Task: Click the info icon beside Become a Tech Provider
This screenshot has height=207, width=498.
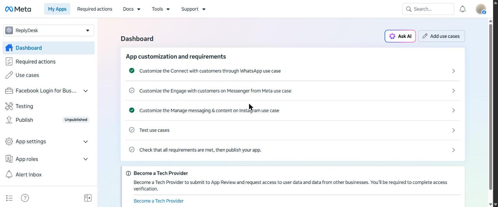Action: point(128,173)
